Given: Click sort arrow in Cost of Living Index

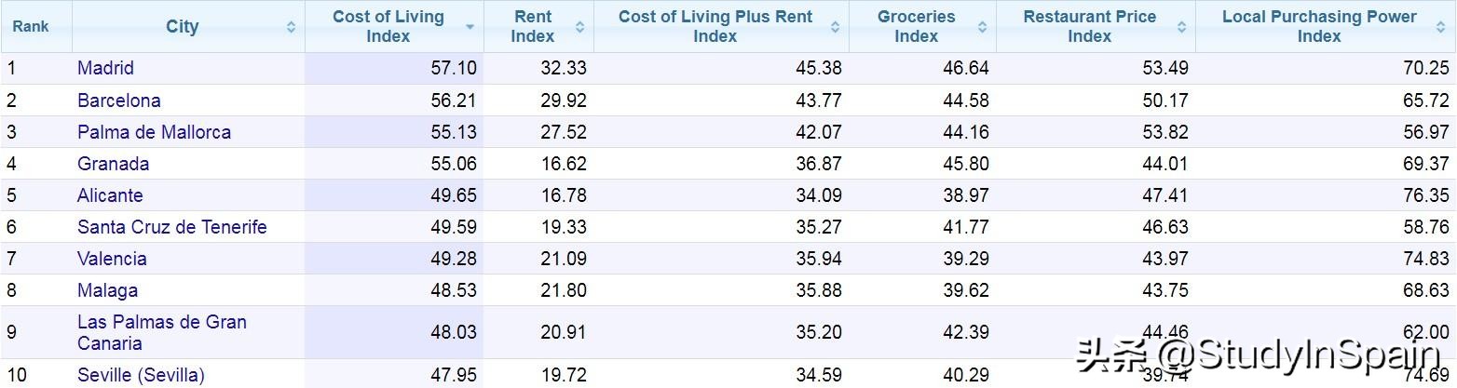Looking at the screenshot, I should (x=470, y=27).
